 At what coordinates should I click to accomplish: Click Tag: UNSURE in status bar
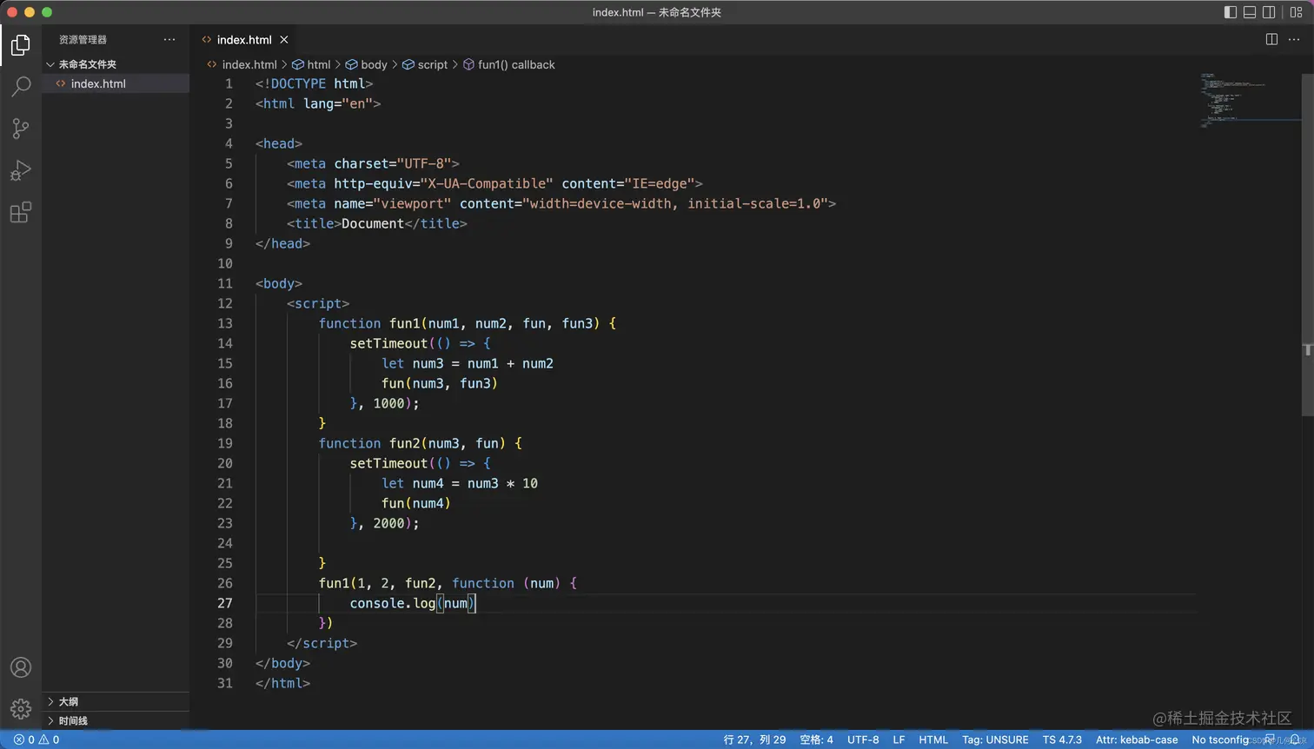click(995, 739)
